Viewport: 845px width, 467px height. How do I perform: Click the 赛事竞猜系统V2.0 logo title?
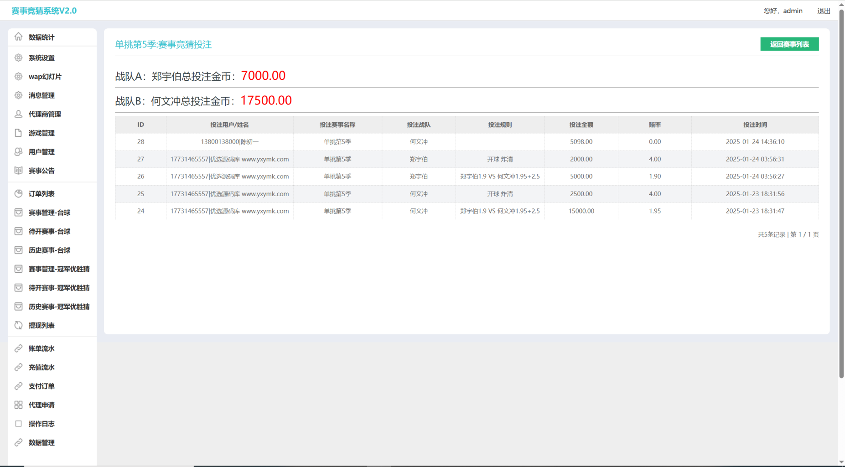pos(44,11)
